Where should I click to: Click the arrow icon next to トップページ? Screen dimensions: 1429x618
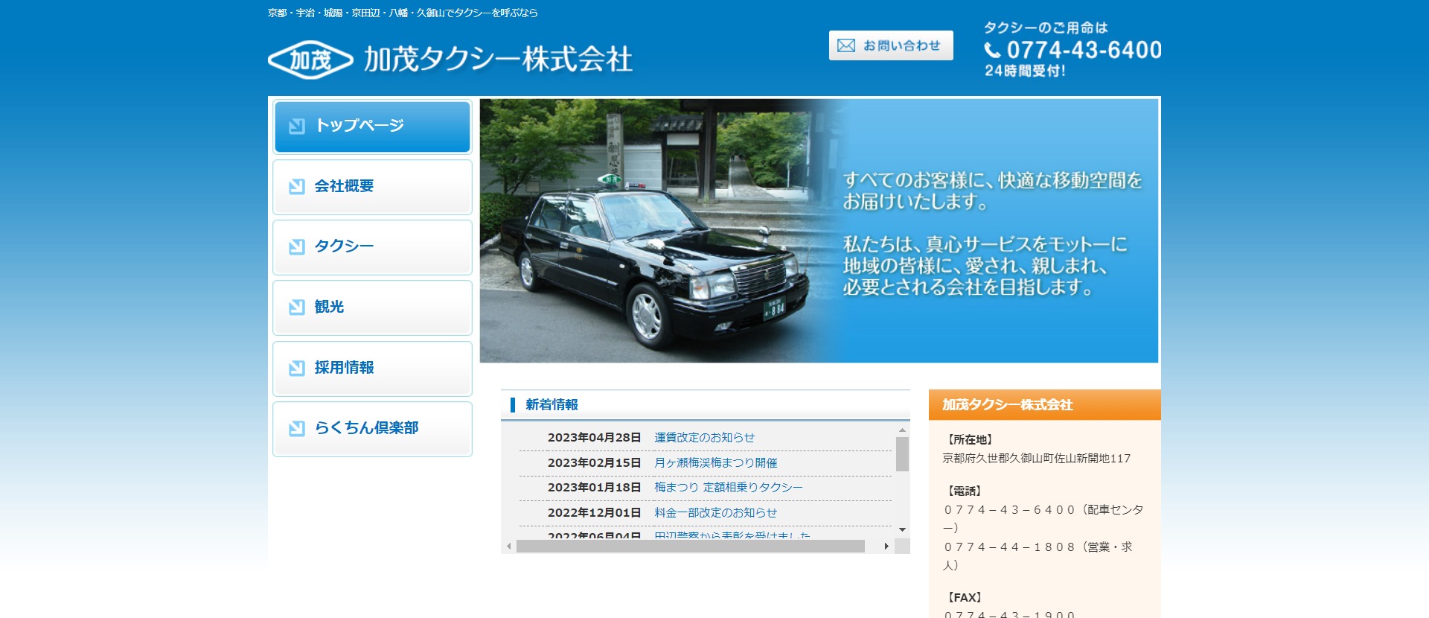click(x=297, y=126)
